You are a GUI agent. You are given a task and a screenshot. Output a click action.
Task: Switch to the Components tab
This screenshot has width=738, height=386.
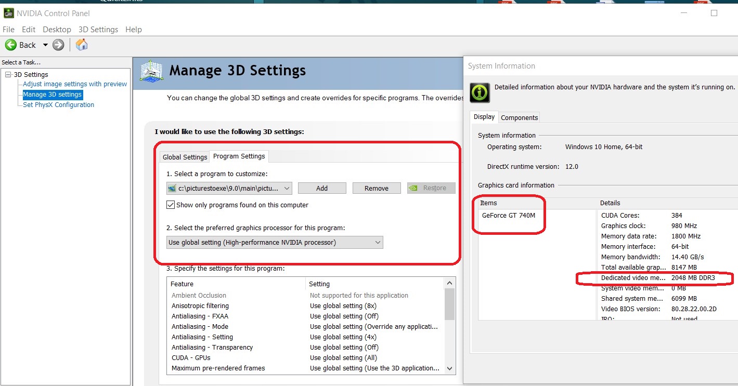tap(519, 118)
